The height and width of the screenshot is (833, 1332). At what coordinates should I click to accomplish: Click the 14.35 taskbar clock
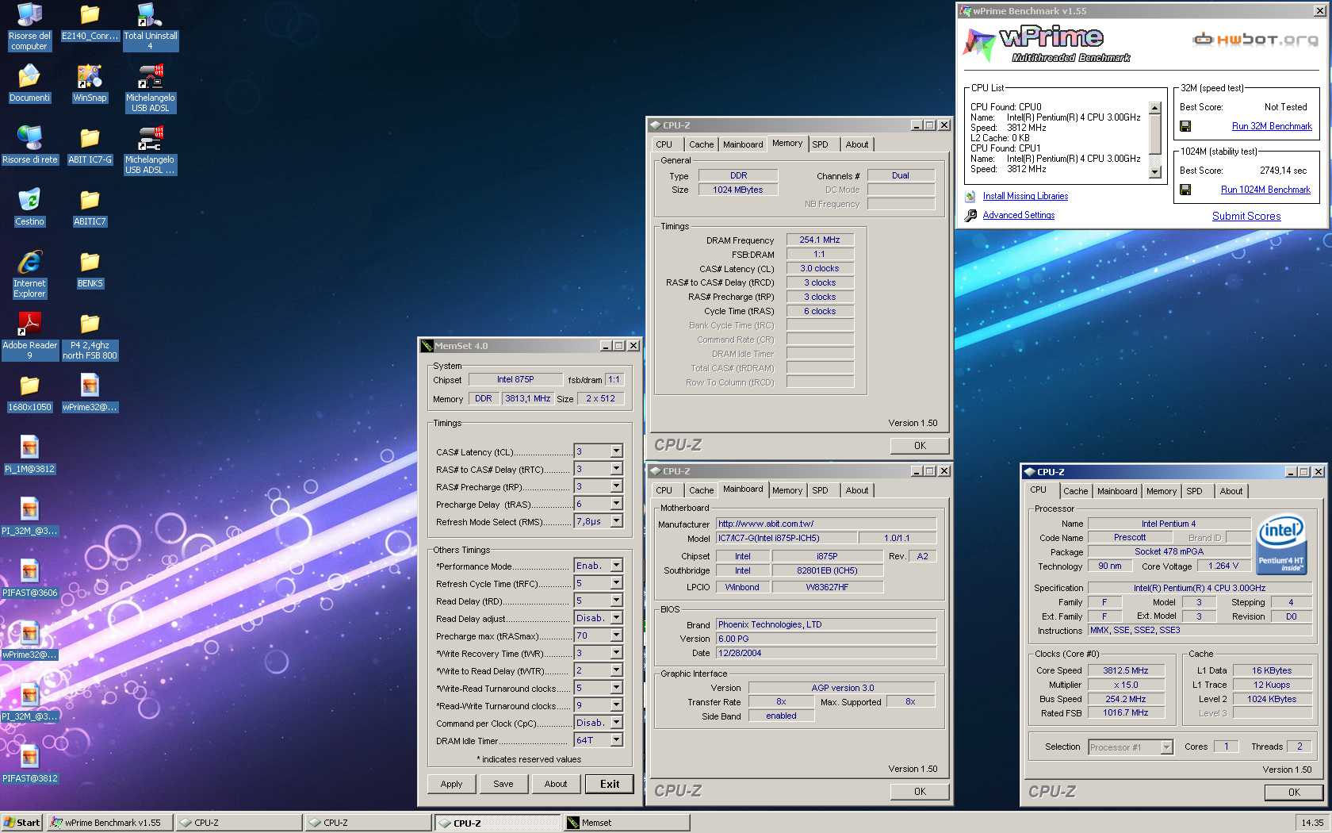click(1311, 823)
